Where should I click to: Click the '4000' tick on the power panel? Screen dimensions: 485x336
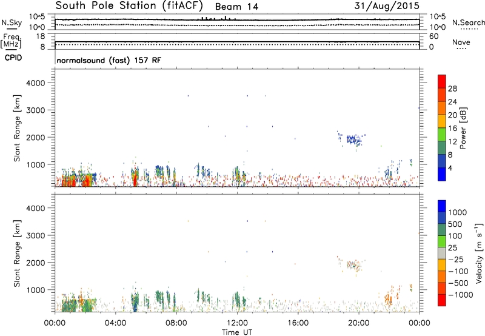[35, 83]
